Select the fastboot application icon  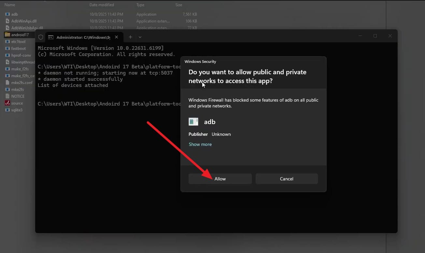[x=7, y=49]
